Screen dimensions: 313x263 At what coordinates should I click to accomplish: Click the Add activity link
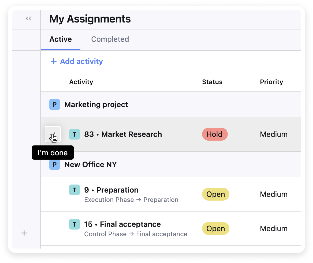coord(81,62)
